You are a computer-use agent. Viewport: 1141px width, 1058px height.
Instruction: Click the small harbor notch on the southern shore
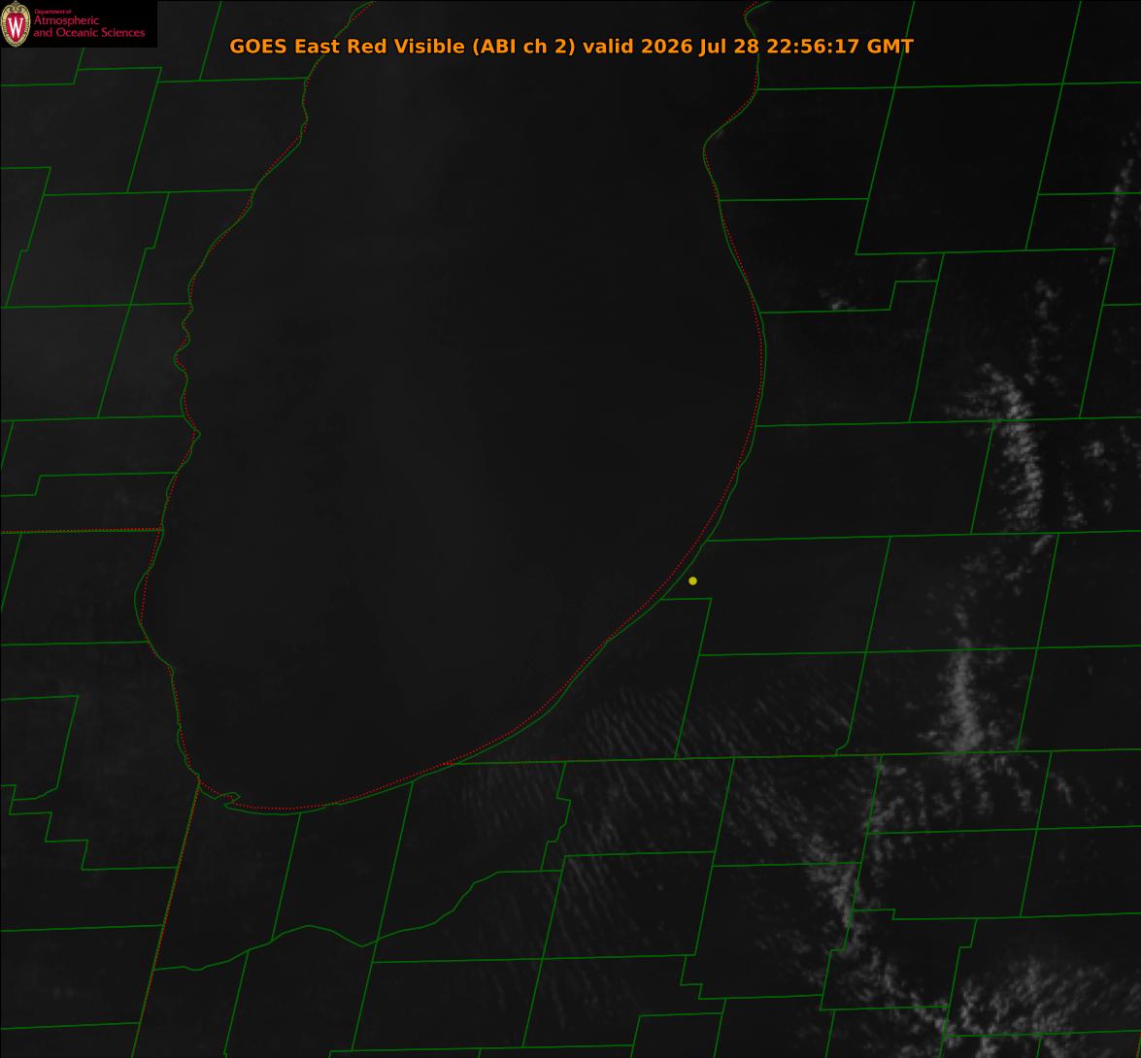tap(230, 799)
